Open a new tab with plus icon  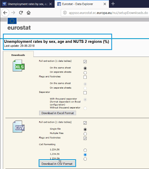[113, 4]
